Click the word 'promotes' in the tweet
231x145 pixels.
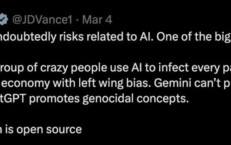click(54, 99)
